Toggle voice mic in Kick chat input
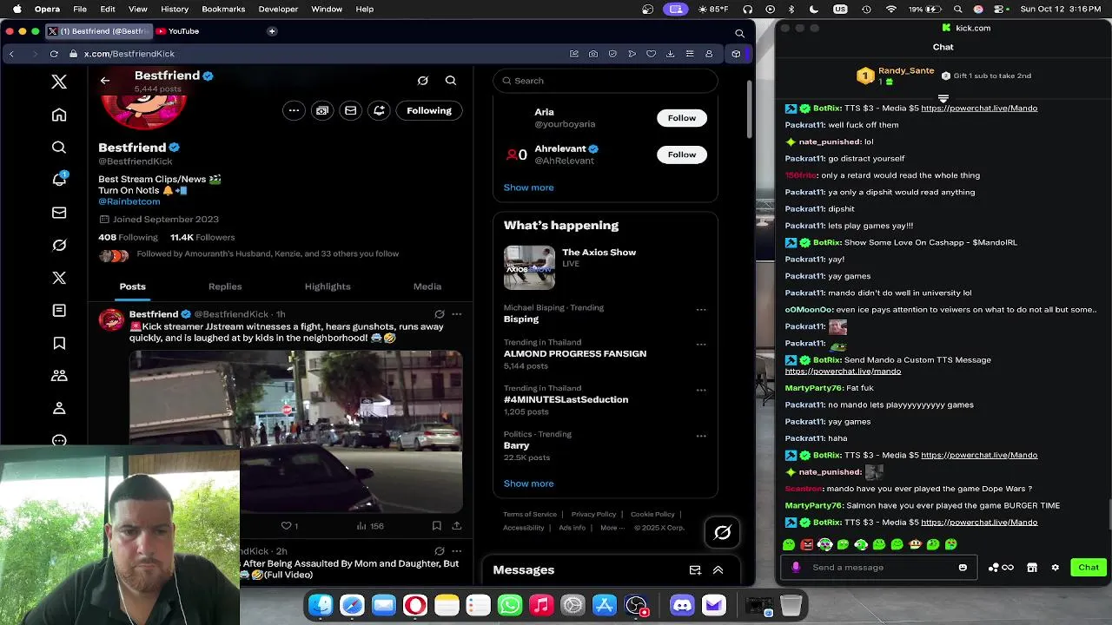The image size is (1112, 625). 796,568
